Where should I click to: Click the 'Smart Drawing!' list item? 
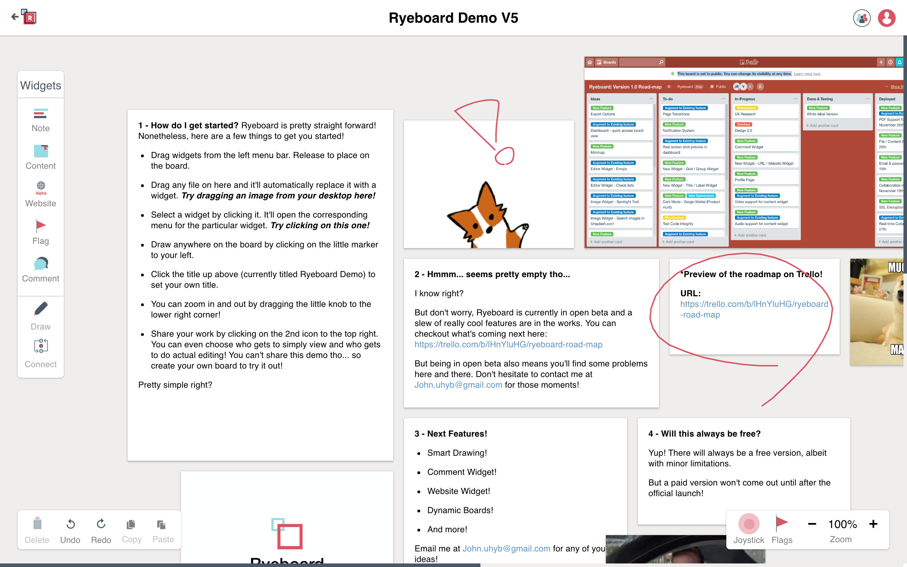457,453
